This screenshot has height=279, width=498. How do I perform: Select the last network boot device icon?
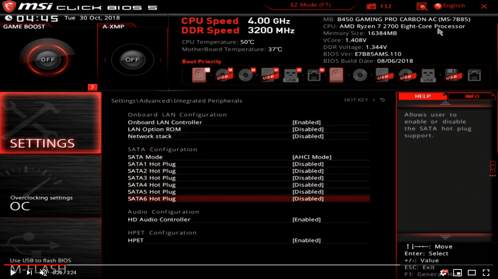click(x=475, y=75)
